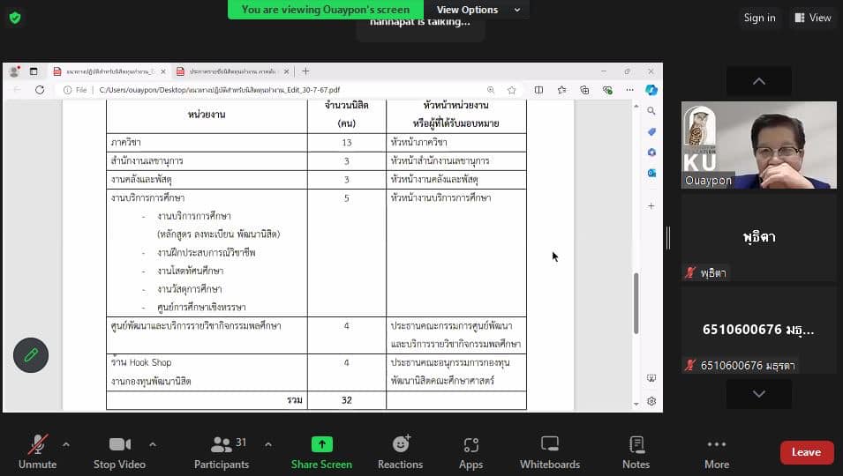
Task: Show next video thumbnails with down chevron
Action: coord(759,394)
